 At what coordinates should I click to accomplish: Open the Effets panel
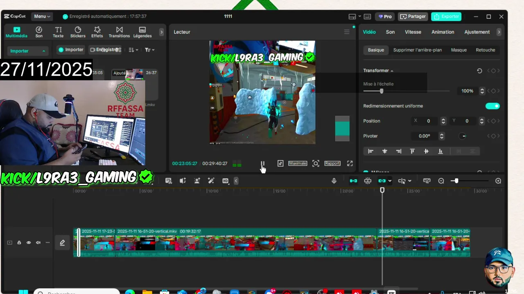[x=97, y=32]
